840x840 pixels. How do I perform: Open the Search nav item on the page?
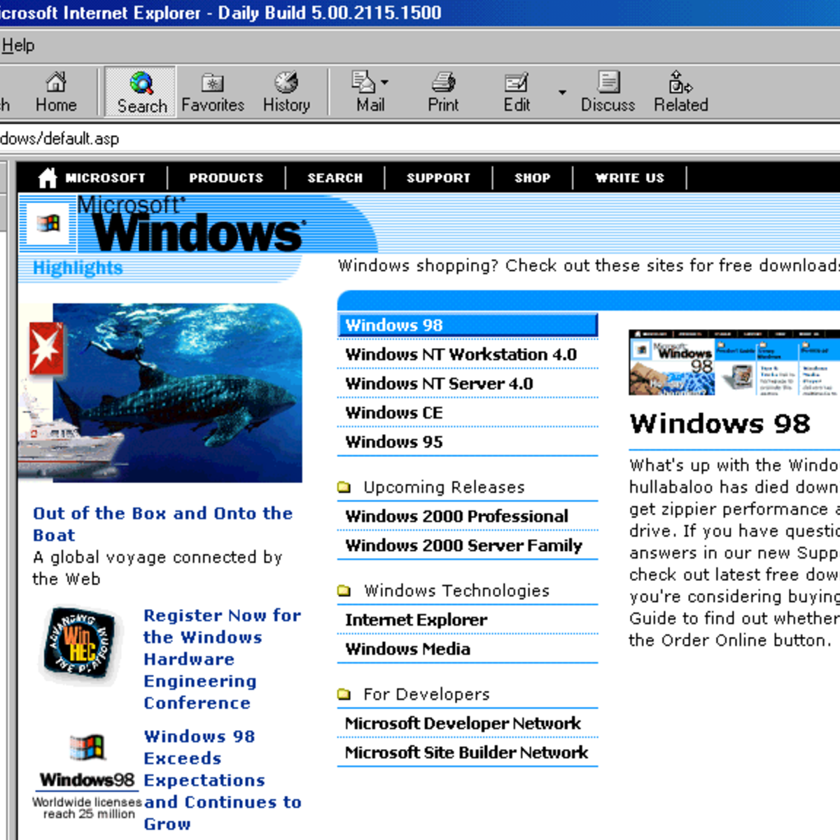tap(335, 178)
